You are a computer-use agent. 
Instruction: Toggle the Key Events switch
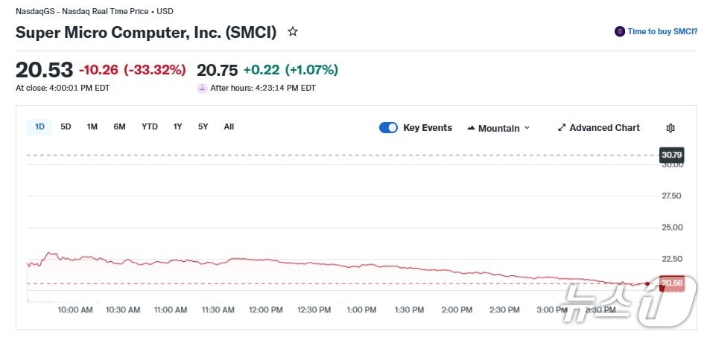coord(388,127)
